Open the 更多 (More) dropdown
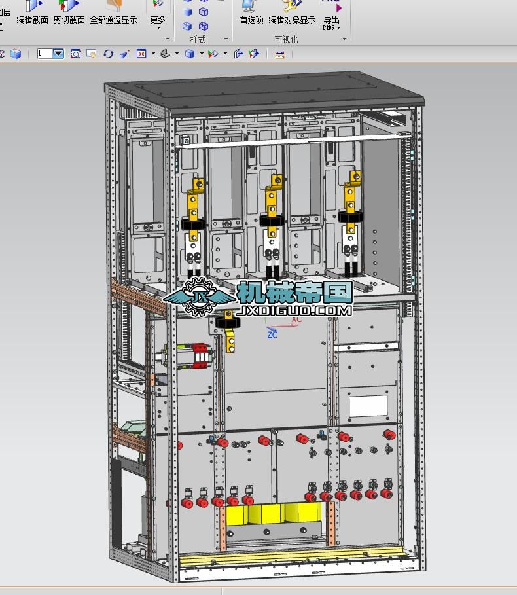Viewport: 517px width, 595px height. coord(158,20)
